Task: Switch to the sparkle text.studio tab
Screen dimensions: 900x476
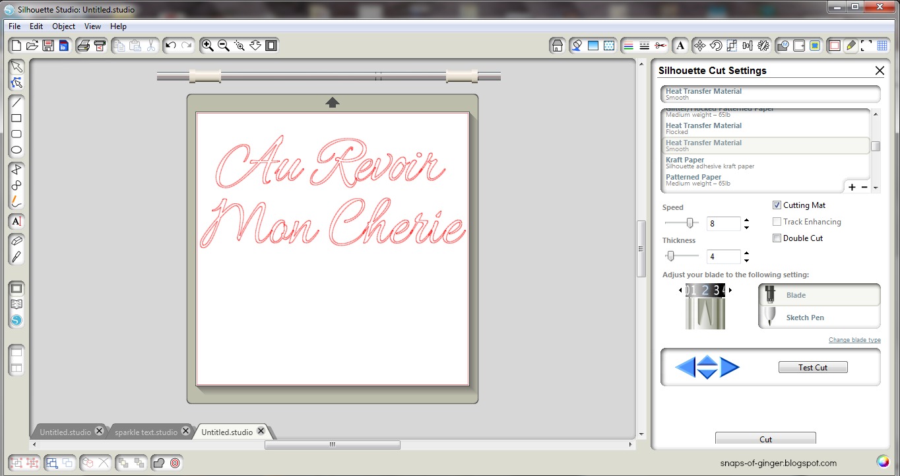Action: (x=146, y=432)
